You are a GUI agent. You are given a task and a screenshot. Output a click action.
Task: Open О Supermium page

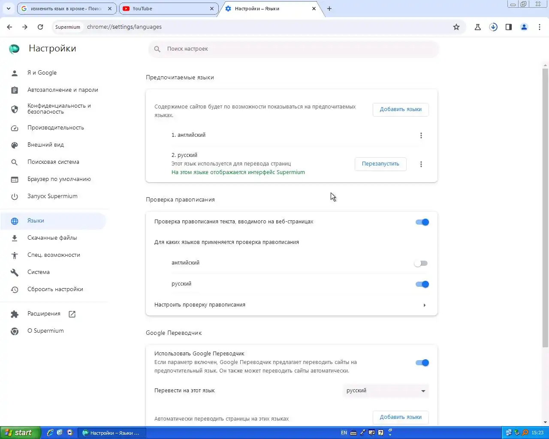(x=54, y=331)
